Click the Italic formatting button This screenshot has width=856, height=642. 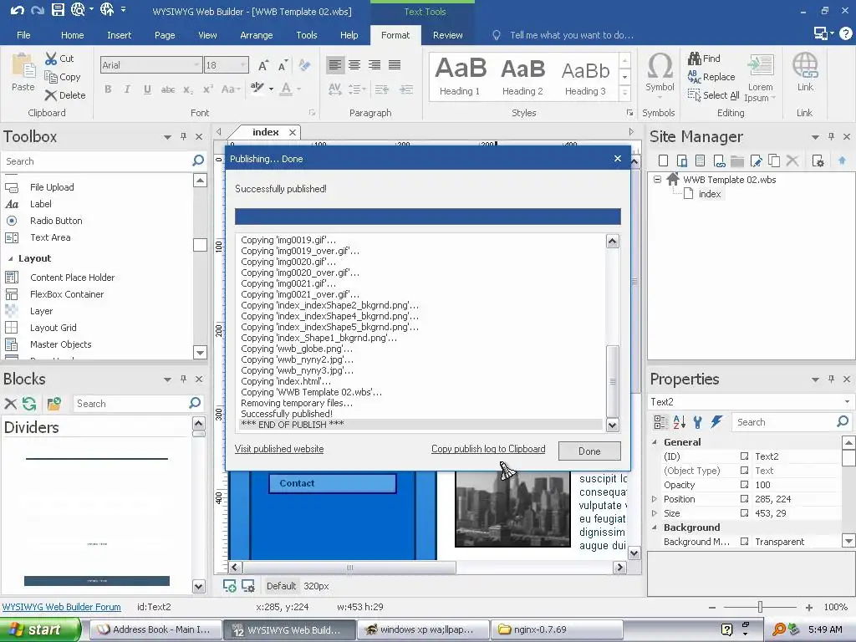click(x=127, y=89)
